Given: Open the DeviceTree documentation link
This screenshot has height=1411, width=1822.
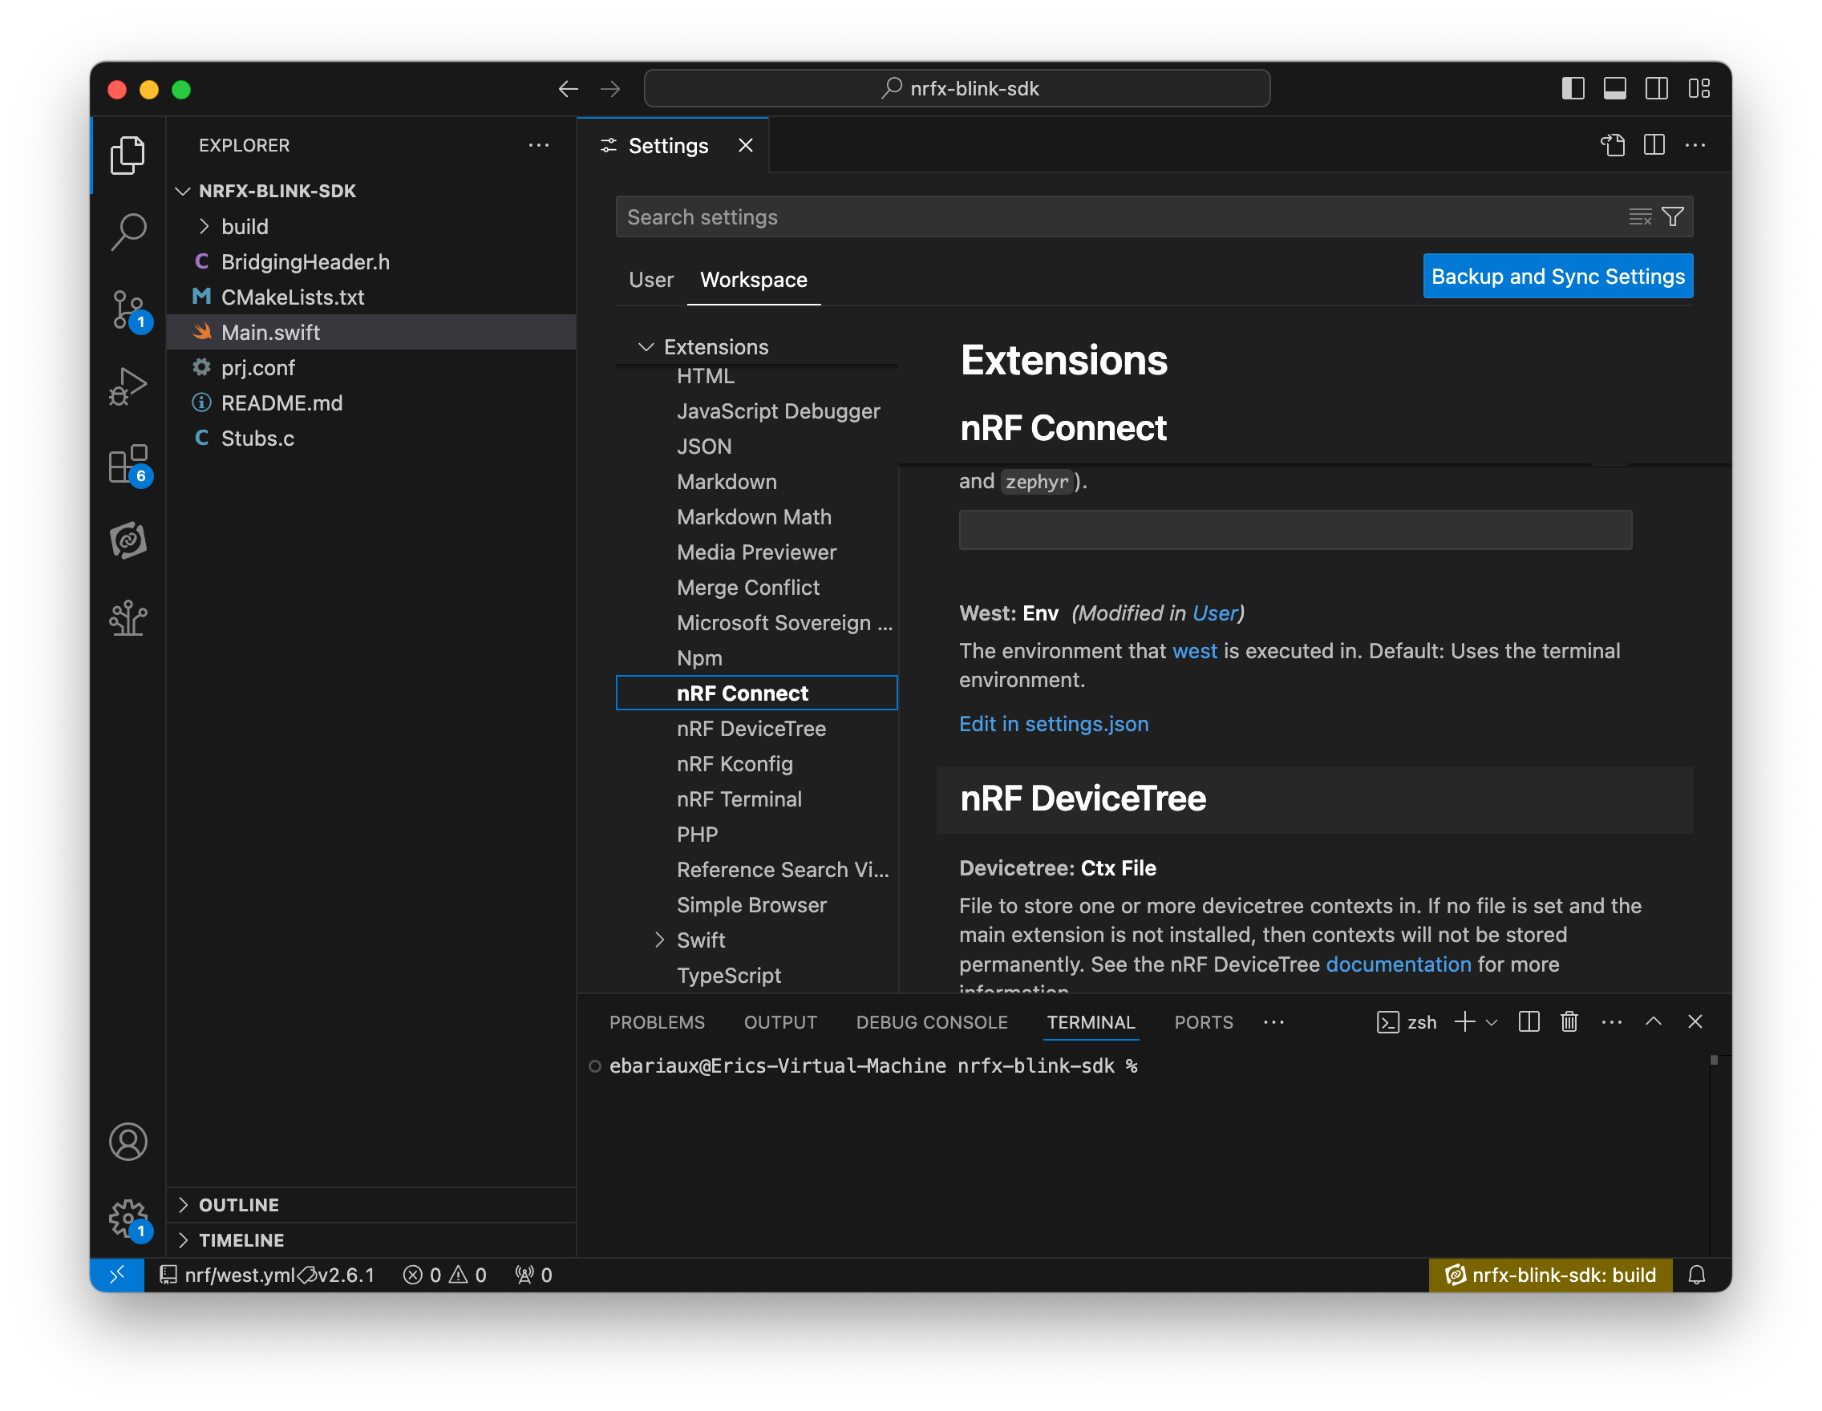Looking at the screenshot, I should click(1399, 964).
